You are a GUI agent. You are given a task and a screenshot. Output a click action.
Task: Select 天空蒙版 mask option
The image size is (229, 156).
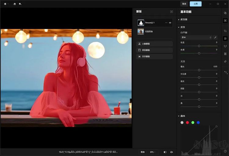[154, 56]
